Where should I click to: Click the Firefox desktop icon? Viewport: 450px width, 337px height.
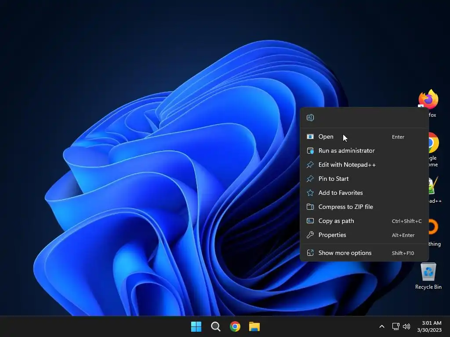point(428,100)
